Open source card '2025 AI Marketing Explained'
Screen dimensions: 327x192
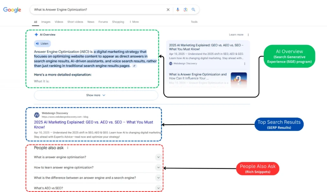[206, 47]
